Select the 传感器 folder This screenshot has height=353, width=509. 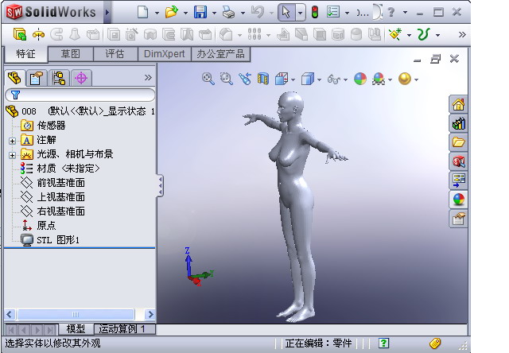43,126
